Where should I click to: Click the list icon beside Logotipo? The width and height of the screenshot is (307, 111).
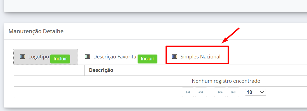[23, 56]
